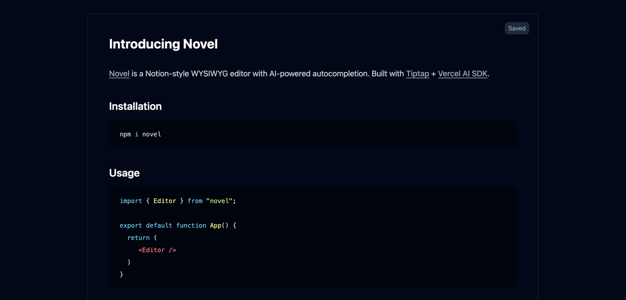Click the yellow Editor identifier in import line

coord(165,201)
